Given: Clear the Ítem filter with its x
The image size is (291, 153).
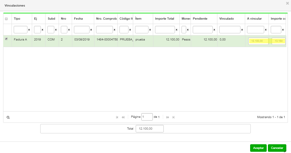Looking at the screenshot, I should click(150, 30).
